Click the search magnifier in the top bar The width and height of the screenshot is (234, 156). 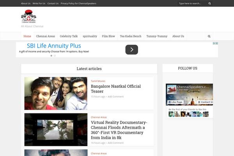pos(209,4)
